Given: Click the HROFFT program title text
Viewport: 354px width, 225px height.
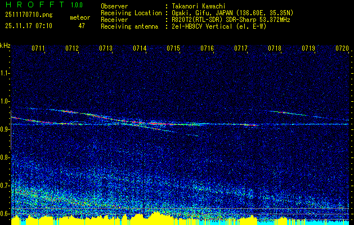Looking at the screenshot, I should pyautogui.click(x=35, y=4).
